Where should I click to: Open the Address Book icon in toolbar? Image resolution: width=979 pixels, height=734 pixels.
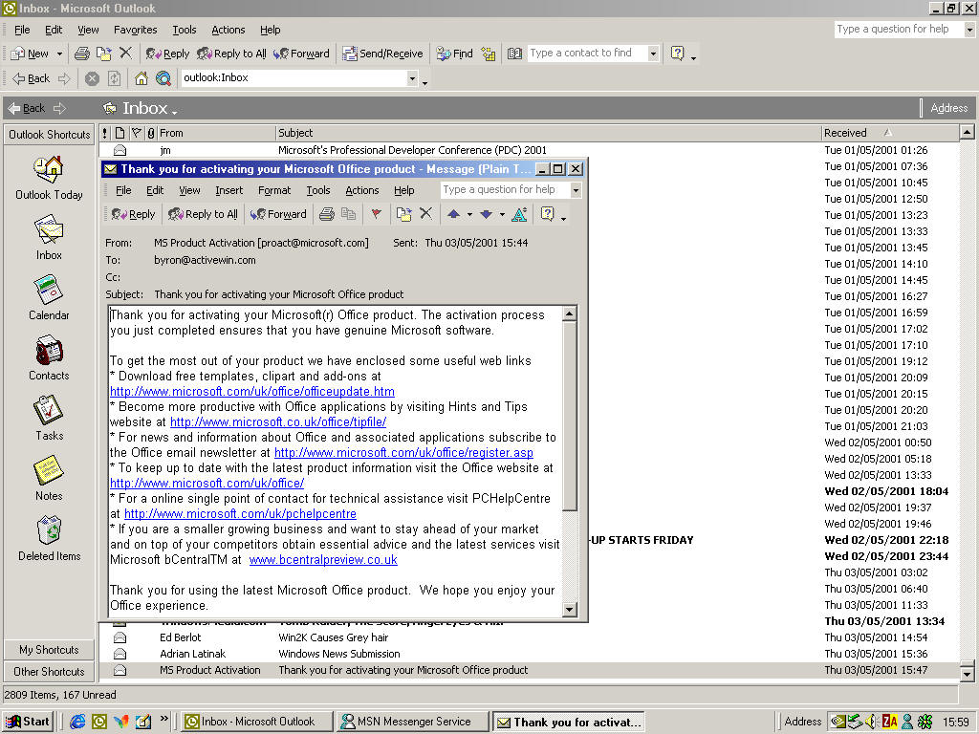click(514, 54)
